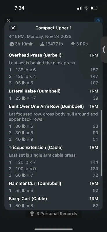Tap the 1RM label beside Overhead Press
Viewport: 107px width, 232px height.
click(94, 55)
